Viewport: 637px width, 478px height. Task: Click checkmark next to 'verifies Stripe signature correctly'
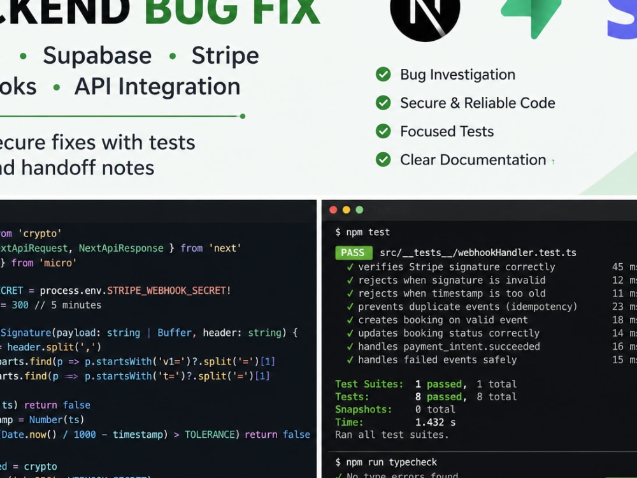(350, 267)
